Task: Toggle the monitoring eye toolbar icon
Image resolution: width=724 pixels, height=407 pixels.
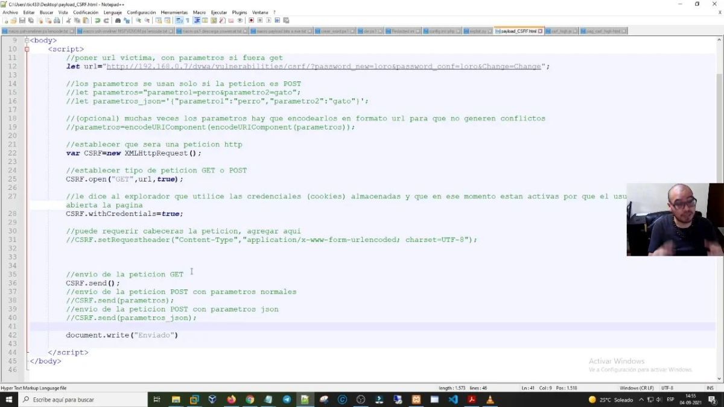Action: pos(240,21)
